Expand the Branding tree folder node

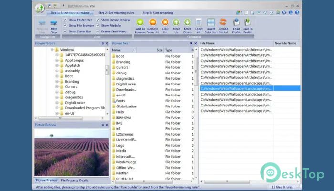(x=57, y=82)
